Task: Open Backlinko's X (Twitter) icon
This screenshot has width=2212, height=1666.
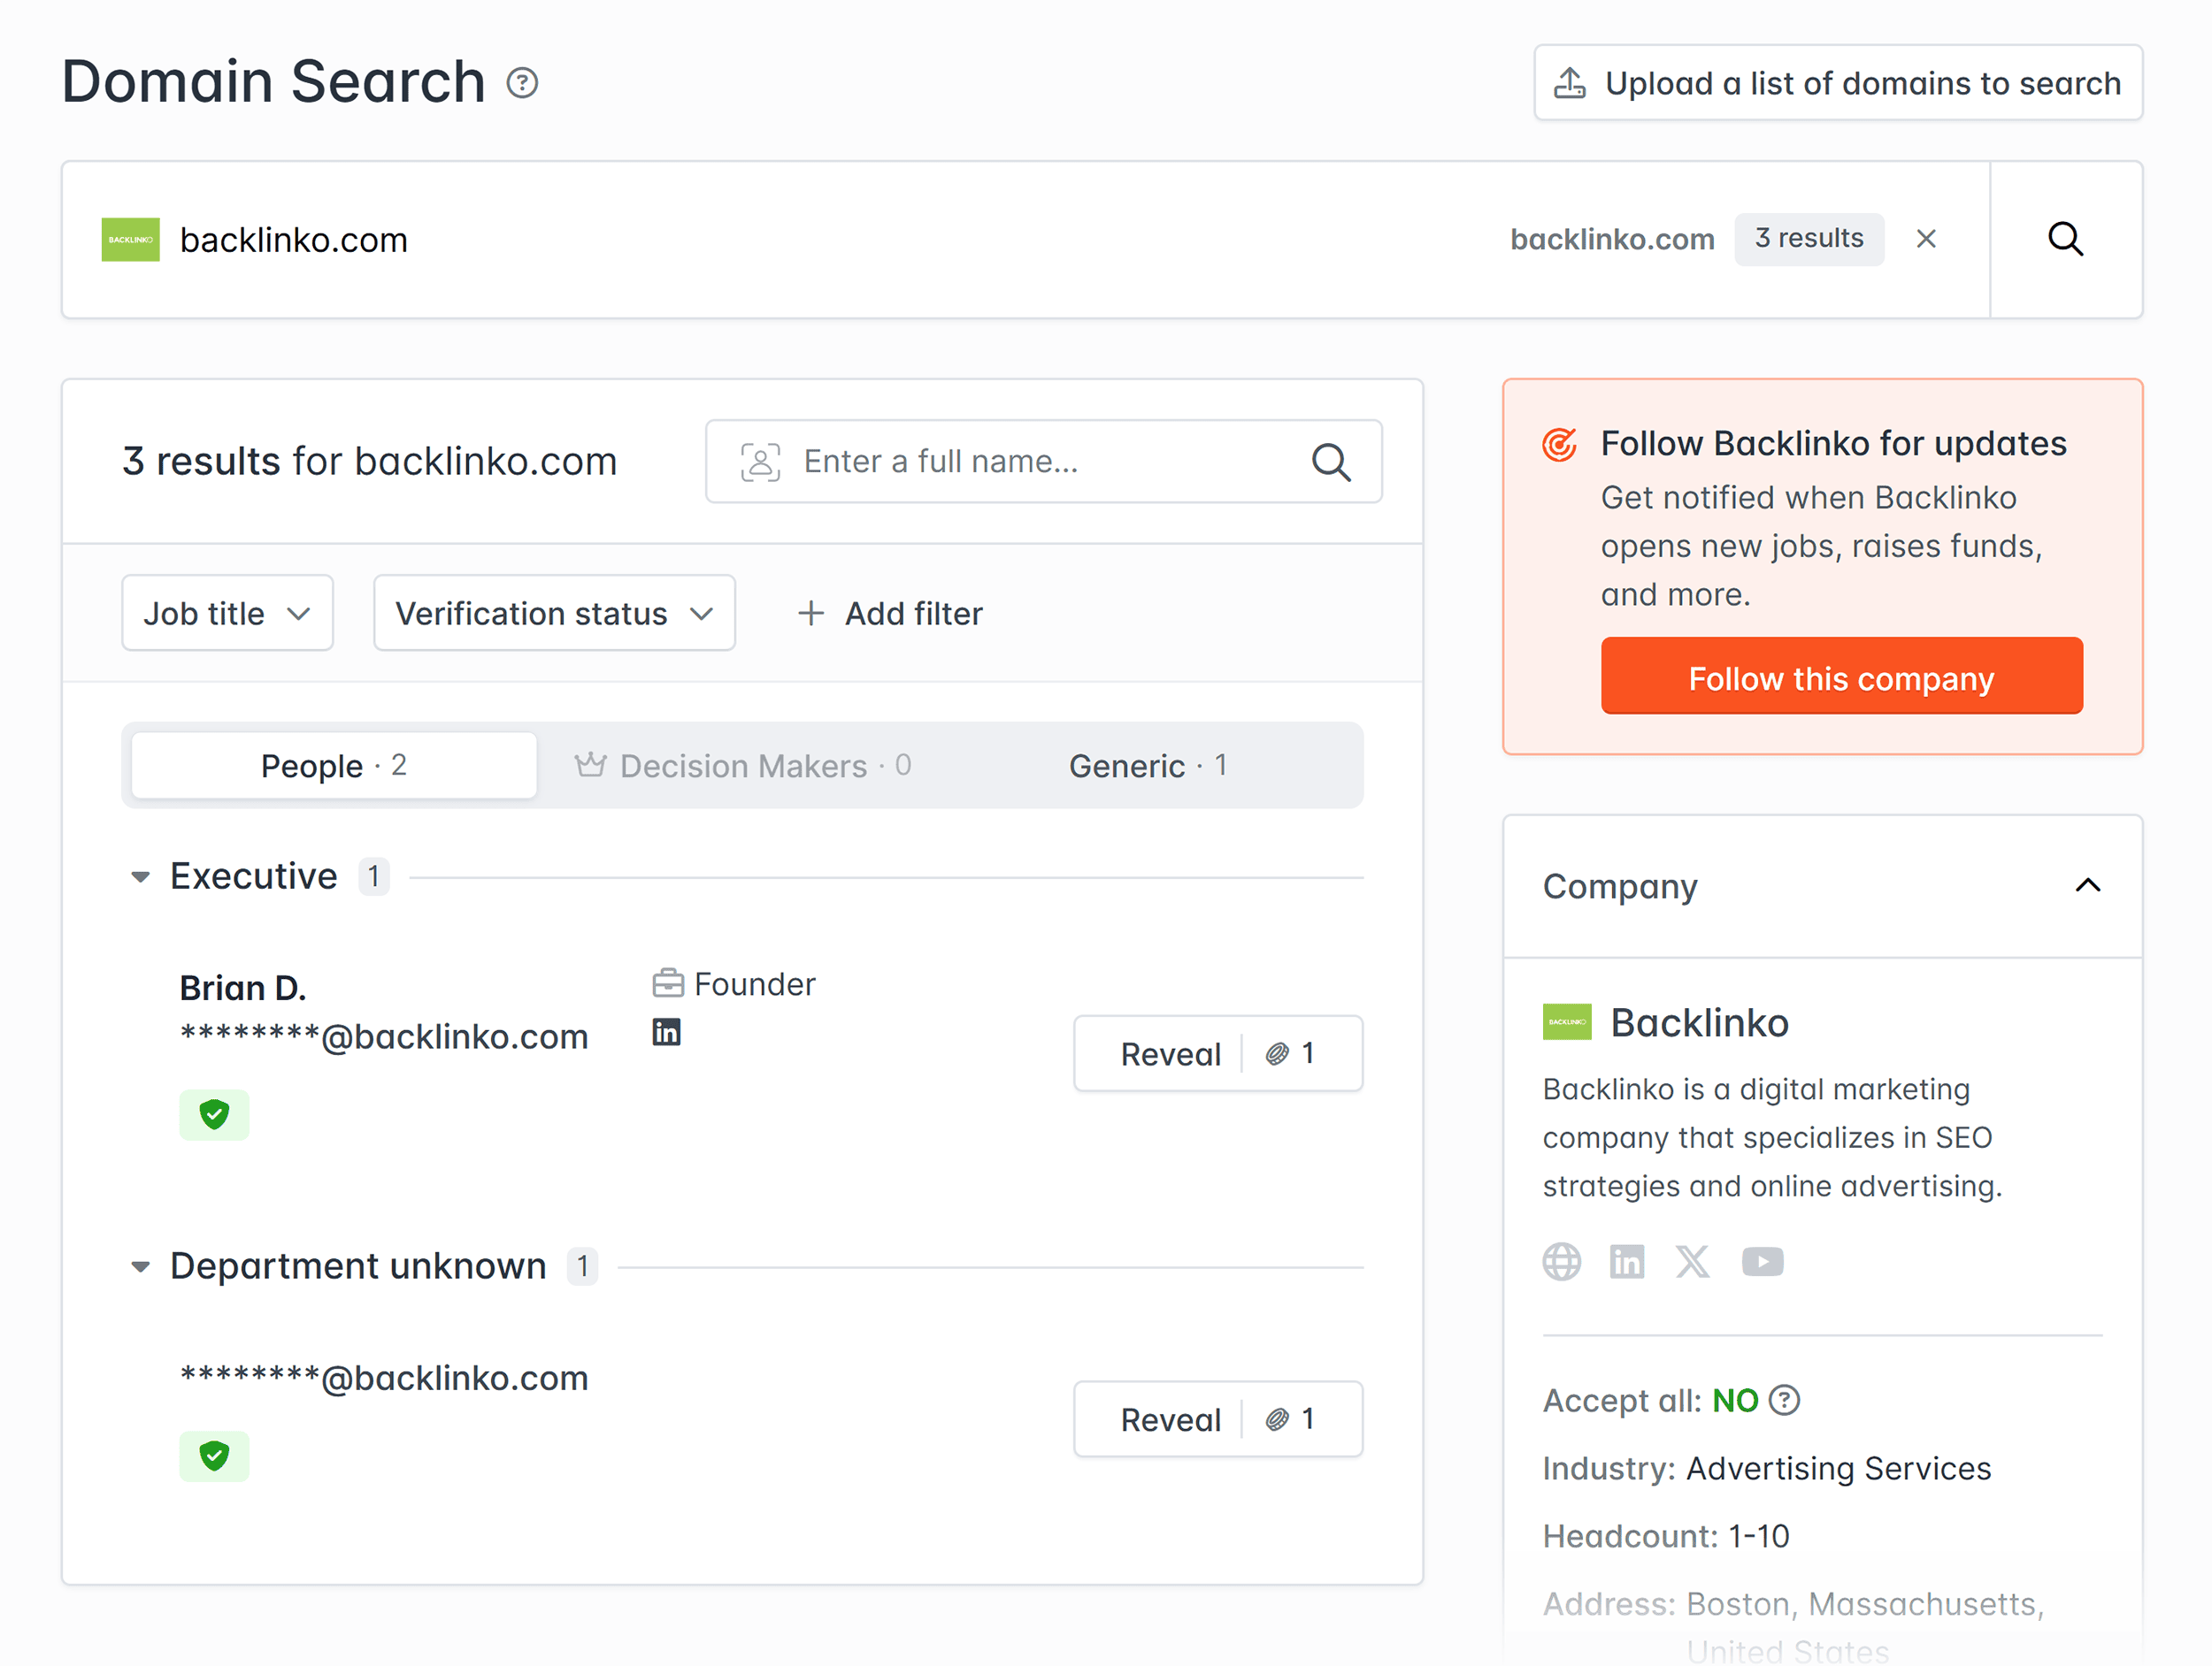Action: pos(1693,1262)
